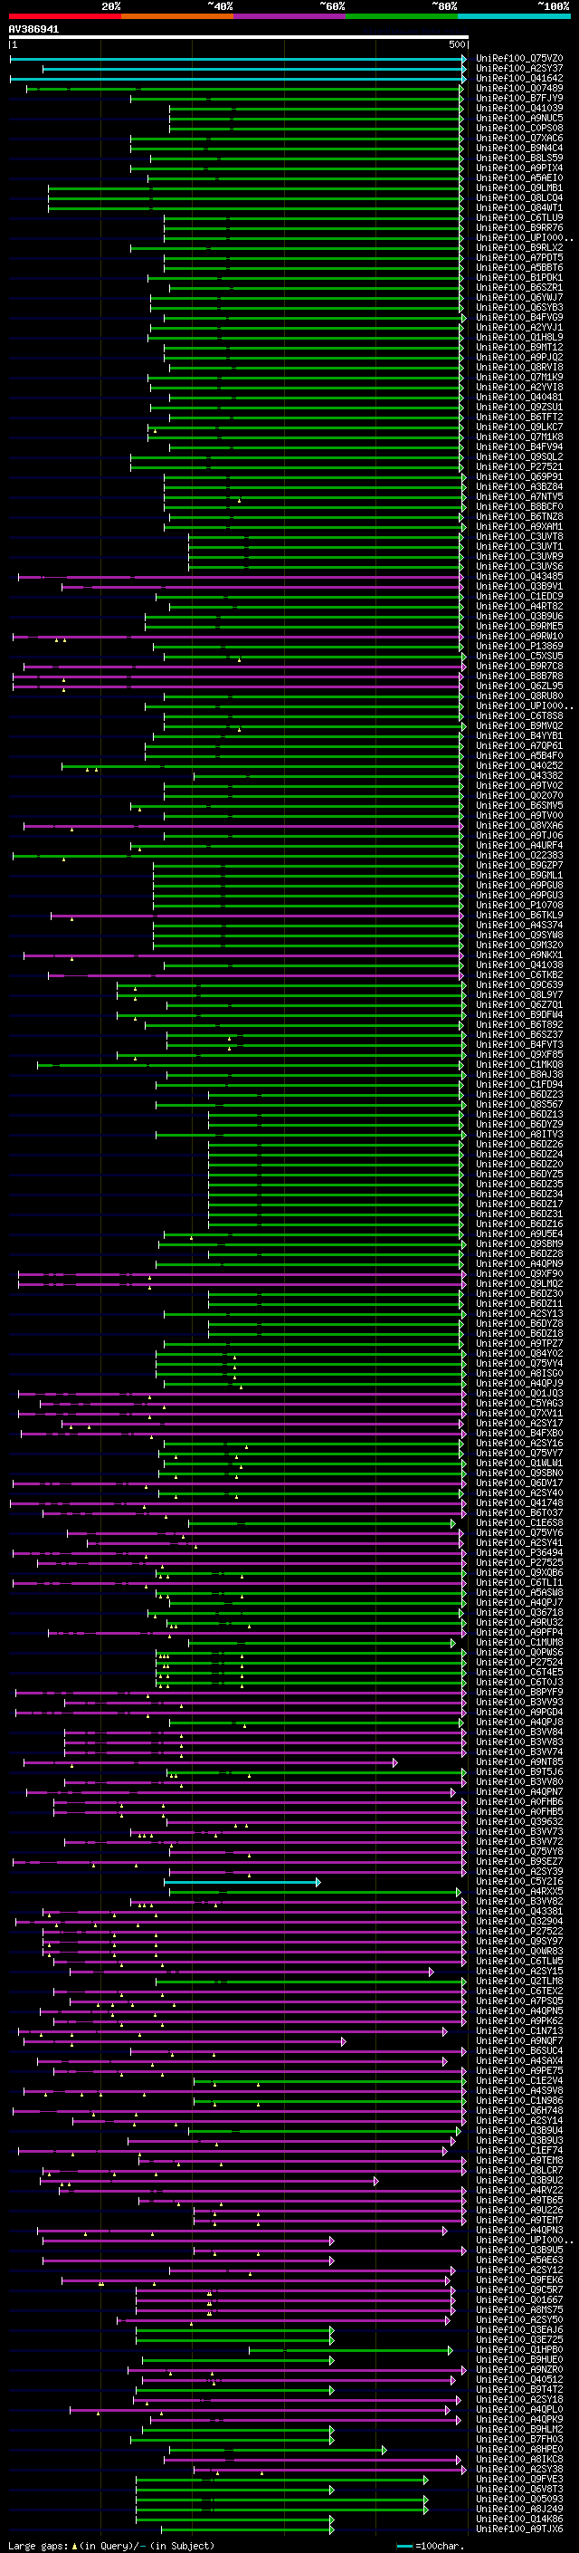Select label UniRef100_B1PDK1
Screen dimensions: 579x2553
coord(519,277)
